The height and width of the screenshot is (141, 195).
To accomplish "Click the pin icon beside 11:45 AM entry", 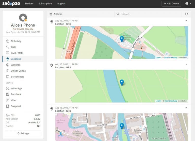I will click(x=52, y=22).
